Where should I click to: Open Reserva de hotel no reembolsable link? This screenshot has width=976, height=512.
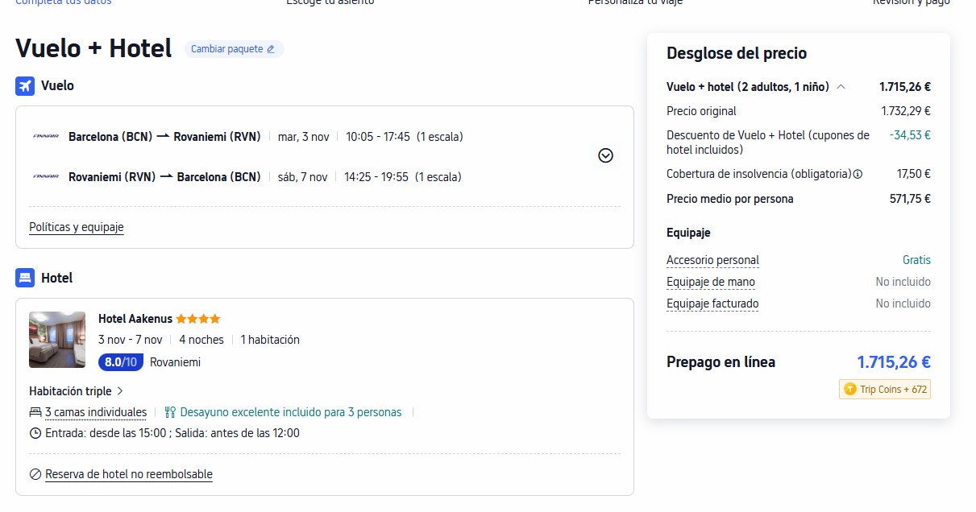tap(129, 474)
